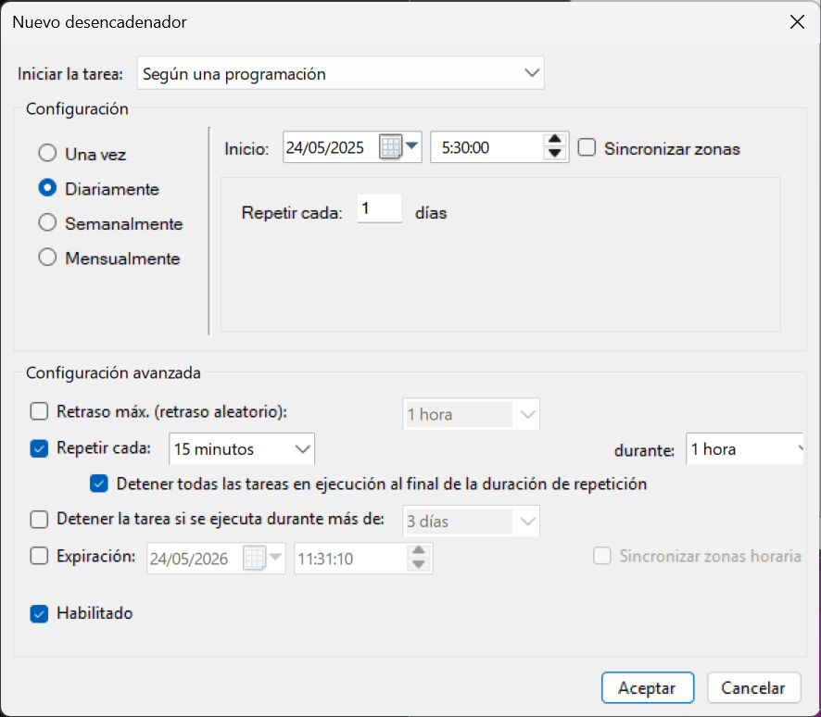
Task: Click Aceptar to confirm the trigger
Action: 647,688
